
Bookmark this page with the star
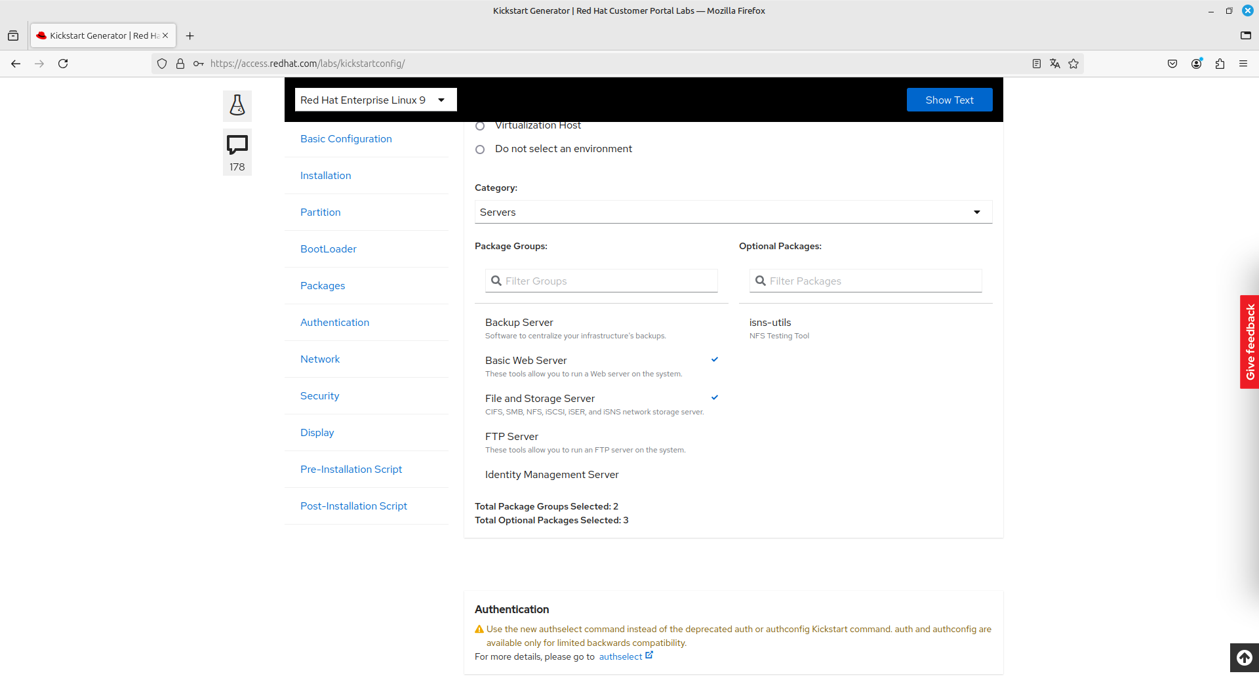[1073, 64]
